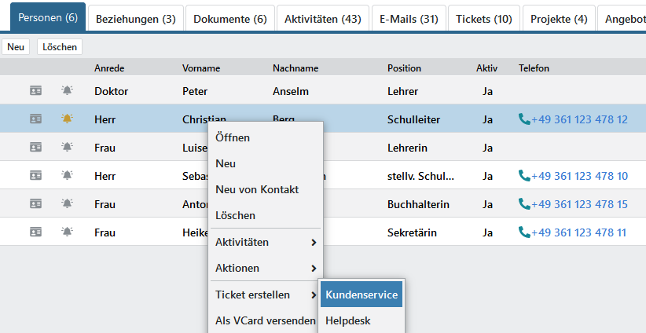The image size is (646, 333).
Task: Switch to the Dokumente (6) tab
Action: pyautogui.click(x=229, y=18)
